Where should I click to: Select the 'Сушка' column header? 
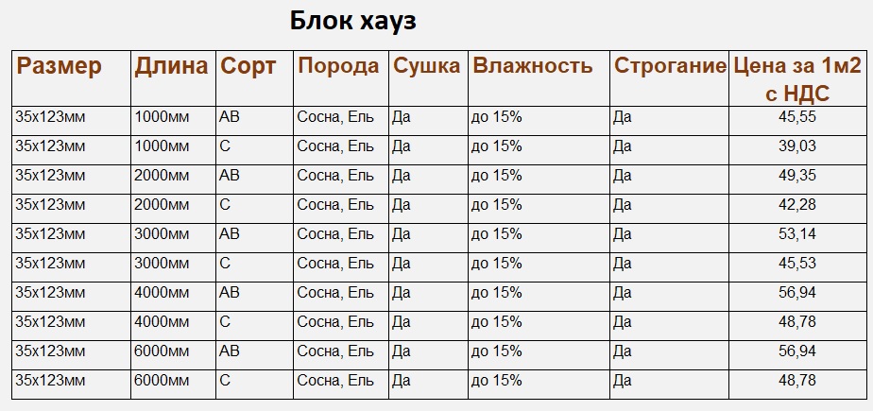[x=426, y=65]
